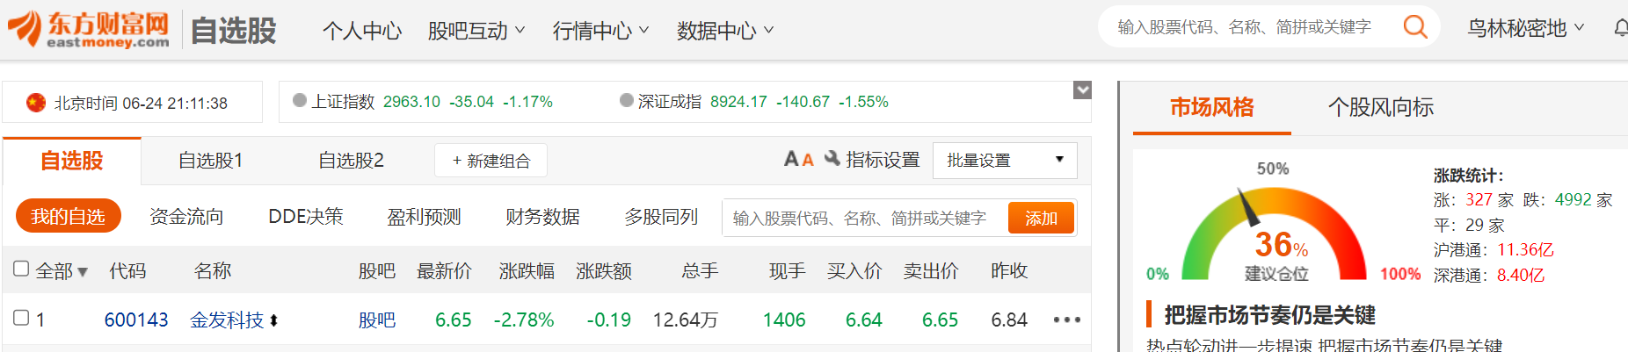Sort by the 现手 column header
The width and height of the screenshot is (1628, 352).
(787, 271)
